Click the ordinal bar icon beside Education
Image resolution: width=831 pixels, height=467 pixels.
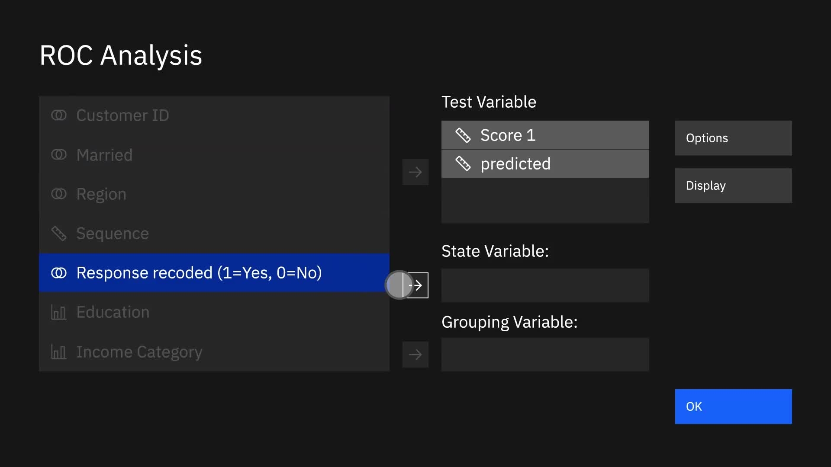[x=59, y=312]
